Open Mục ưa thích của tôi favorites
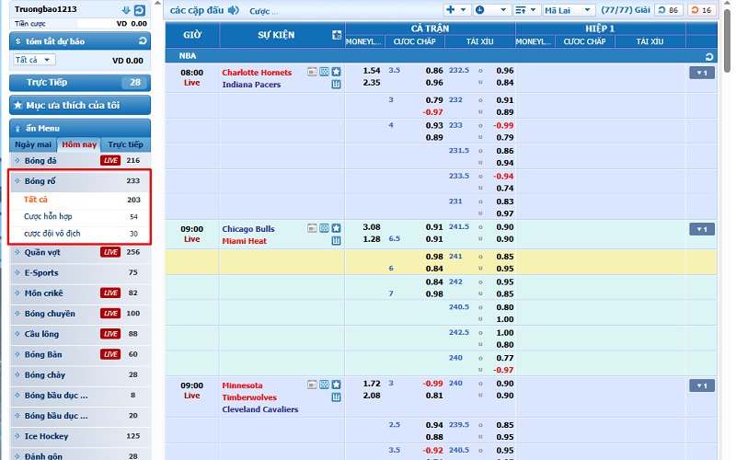 pos(79,105)
